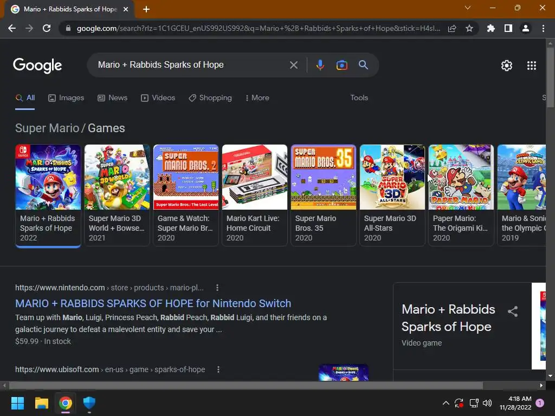555x416 pixels.
Task: Open the Chrome three-dot menu
Action: [543, 28]
